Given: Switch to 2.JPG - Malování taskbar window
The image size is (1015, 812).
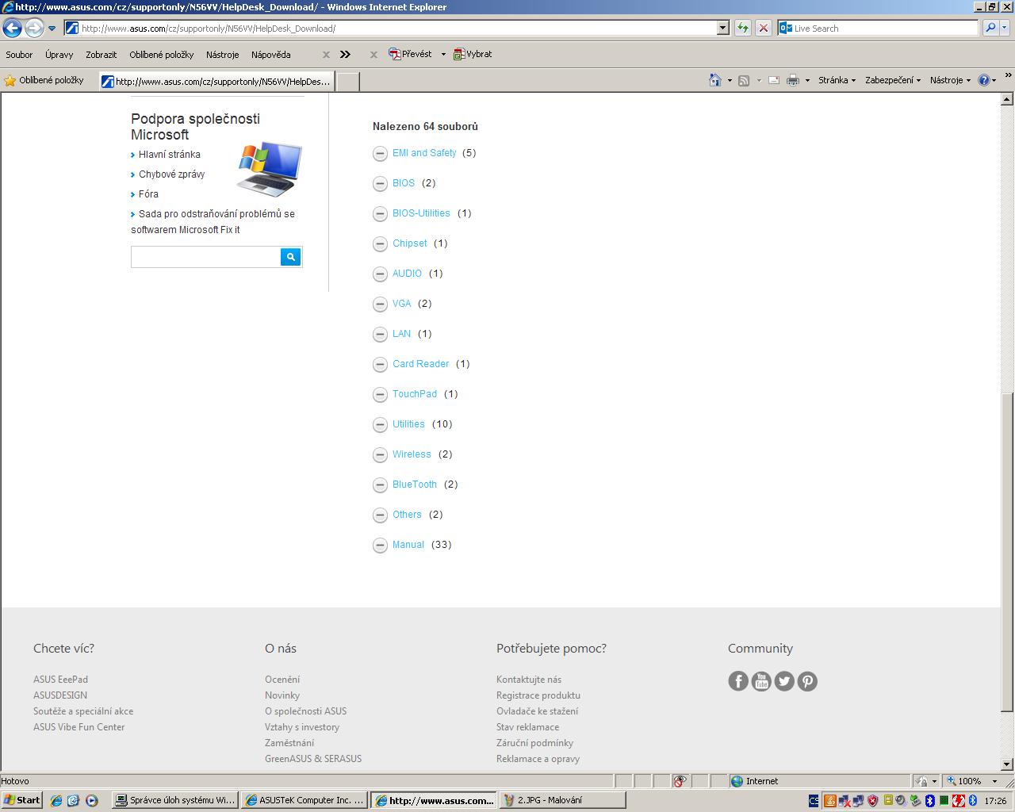Looking at the screenshot, I should point(561,800).
